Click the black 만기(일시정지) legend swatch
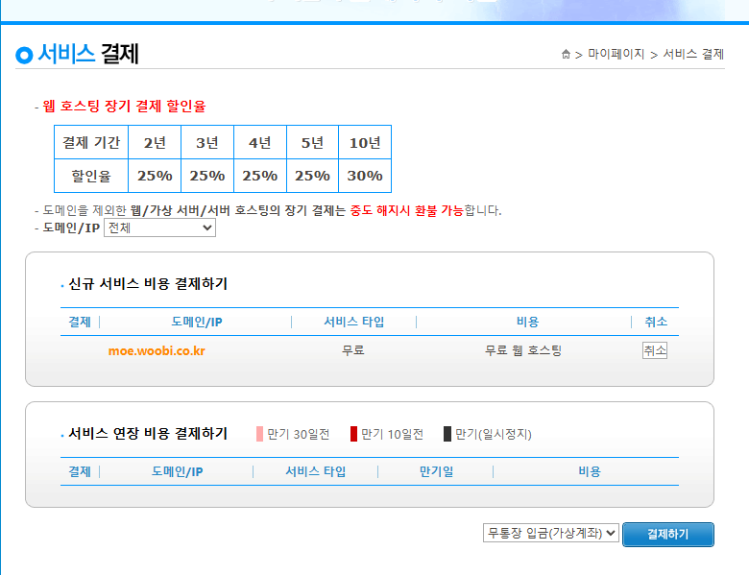 [x=447, y=434]
